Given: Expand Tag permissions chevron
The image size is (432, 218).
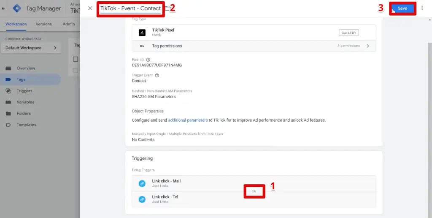Looking at the screenshot, I should (368, 46).
